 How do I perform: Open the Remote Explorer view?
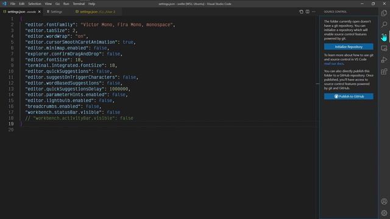[x=384, y=48]
